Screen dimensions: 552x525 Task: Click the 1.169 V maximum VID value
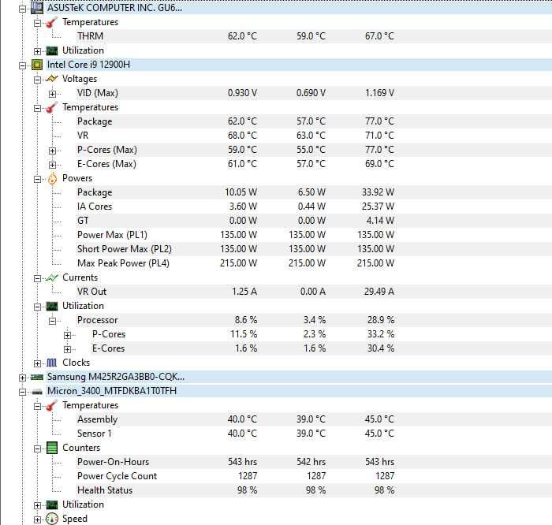(379, 93)
